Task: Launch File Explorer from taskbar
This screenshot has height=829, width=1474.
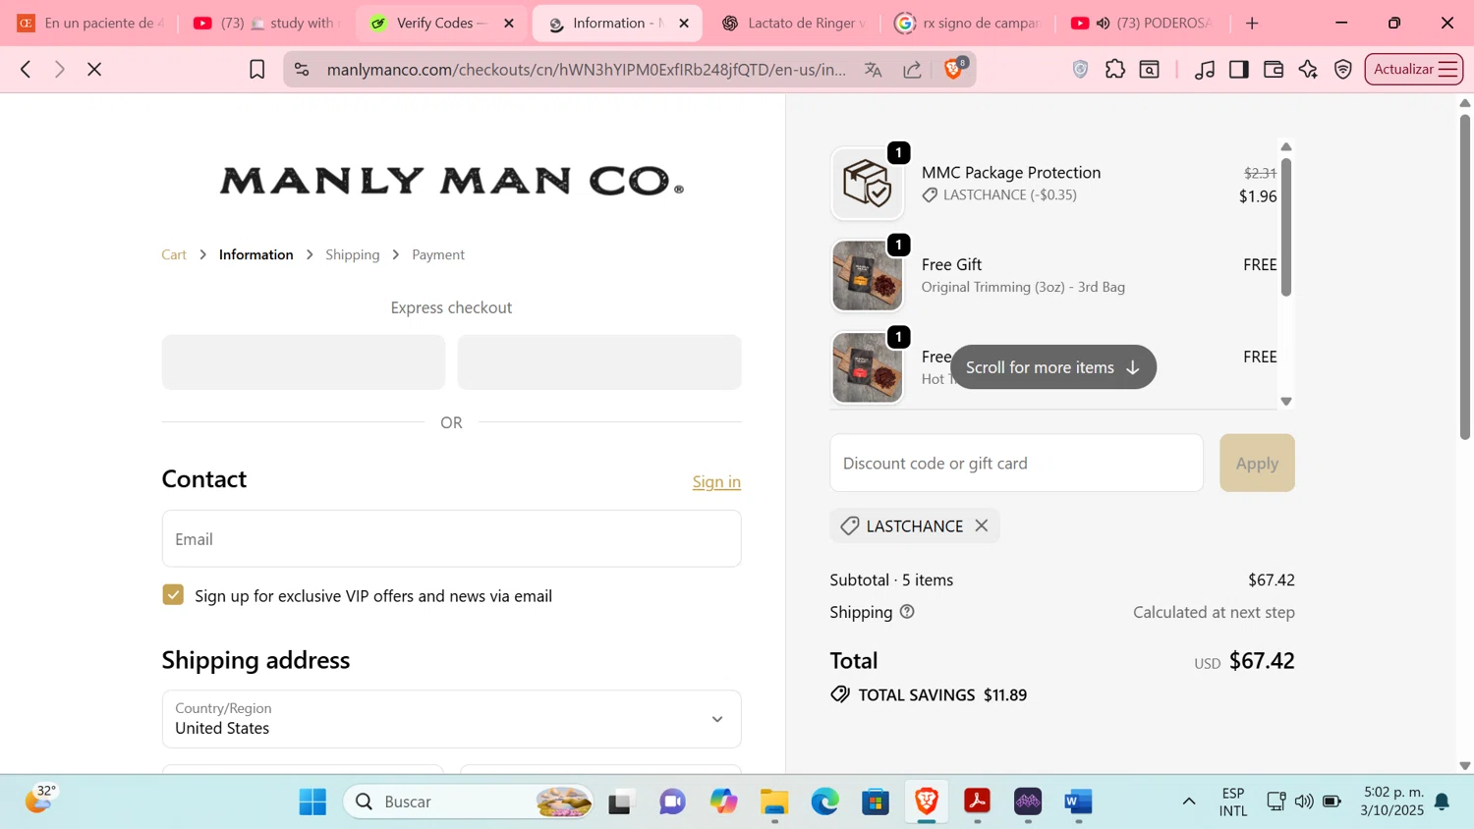Action: pos(774,801)
